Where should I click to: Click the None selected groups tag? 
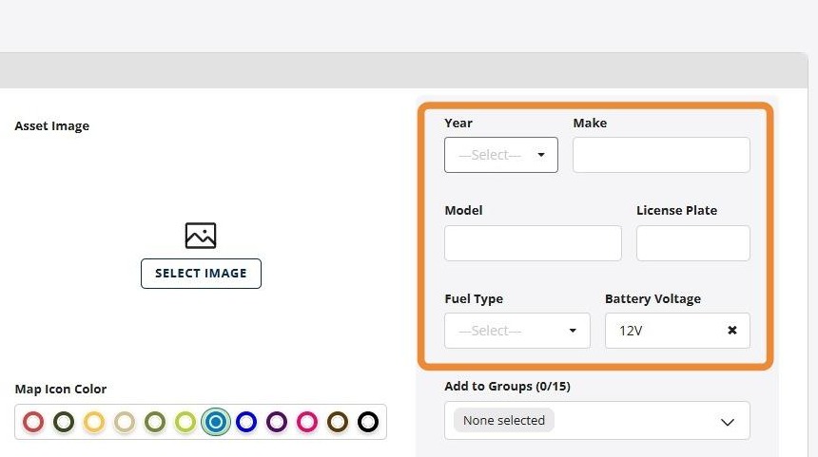503,420
